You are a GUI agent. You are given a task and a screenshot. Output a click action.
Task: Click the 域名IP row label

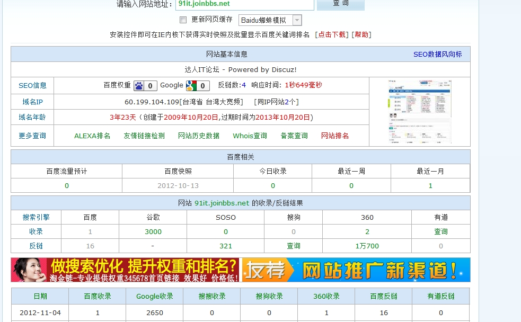pos(32,102)
